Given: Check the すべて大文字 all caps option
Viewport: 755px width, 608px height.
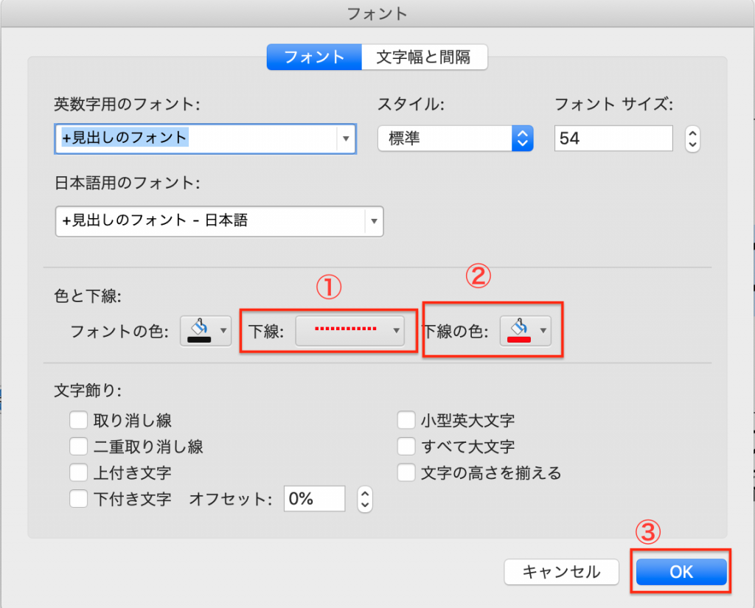Looking at the screenshot, I should 406,447.
